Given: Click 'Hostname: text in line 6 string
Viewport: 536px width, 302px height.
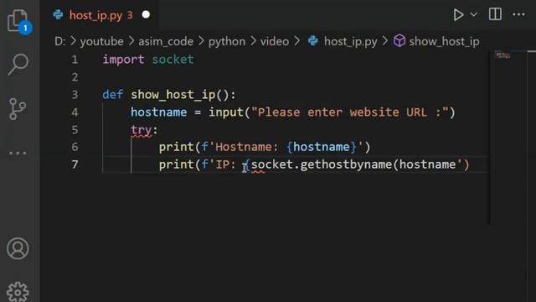Looking at the screenshot, I should point(244,148).
